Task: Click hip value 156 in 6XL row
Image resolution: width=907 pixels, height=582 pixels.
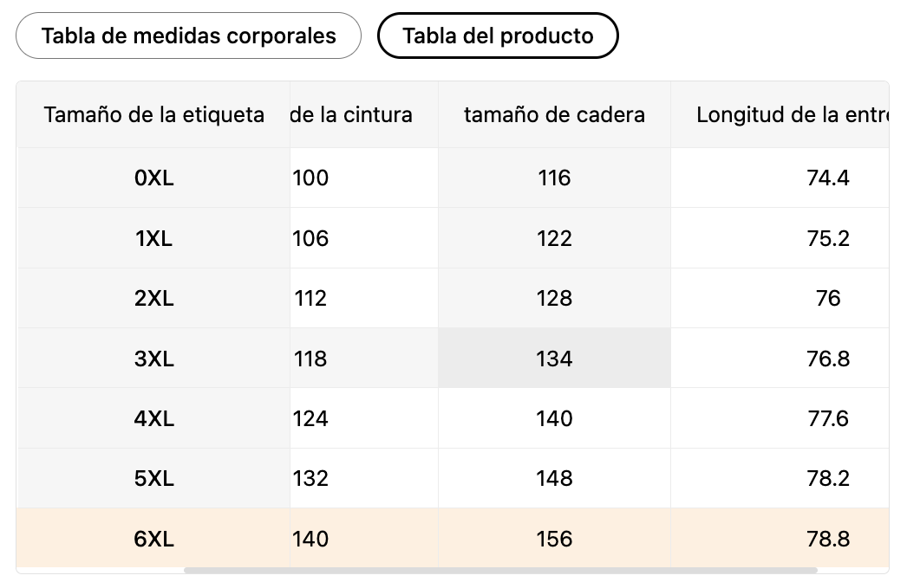Action: tap(554, 539)
